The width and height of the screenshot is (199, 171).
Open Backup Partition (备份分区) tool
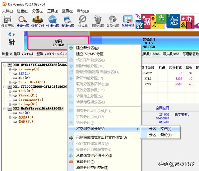tap(113, 21)
